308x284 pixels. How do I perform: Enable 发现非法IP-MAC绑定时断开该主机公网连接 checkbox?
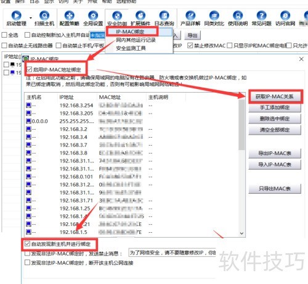27,262
